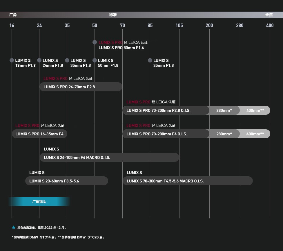Click the footnote "** 加装增倍镜 DMW-STC20 后。"
This screenshot has width=283, height=251.
[x=81, y=237]
